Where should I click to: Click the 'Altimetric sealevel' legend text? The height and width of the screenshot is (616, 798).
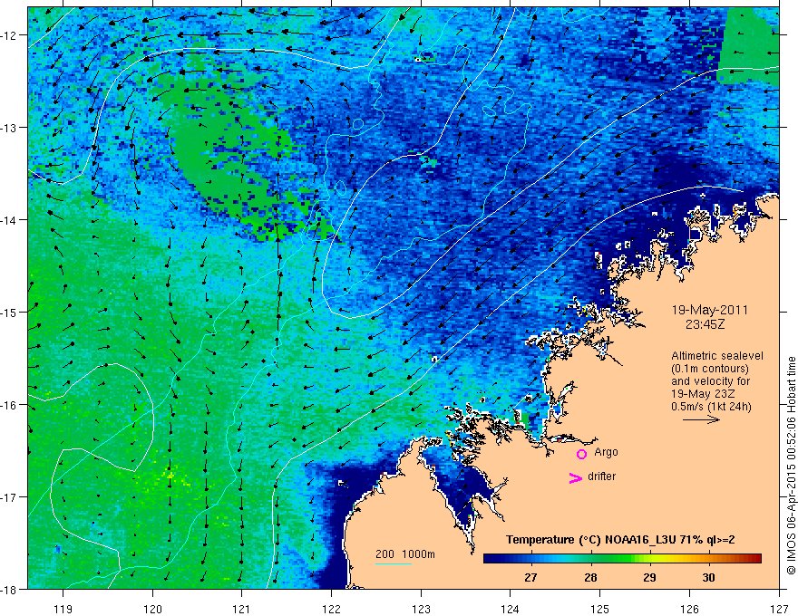(717, 356)
